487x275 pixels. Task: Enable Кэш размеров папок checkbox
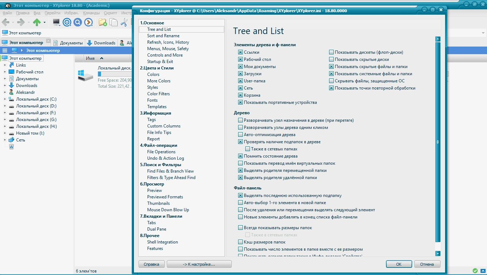click(x=240, y=242)
